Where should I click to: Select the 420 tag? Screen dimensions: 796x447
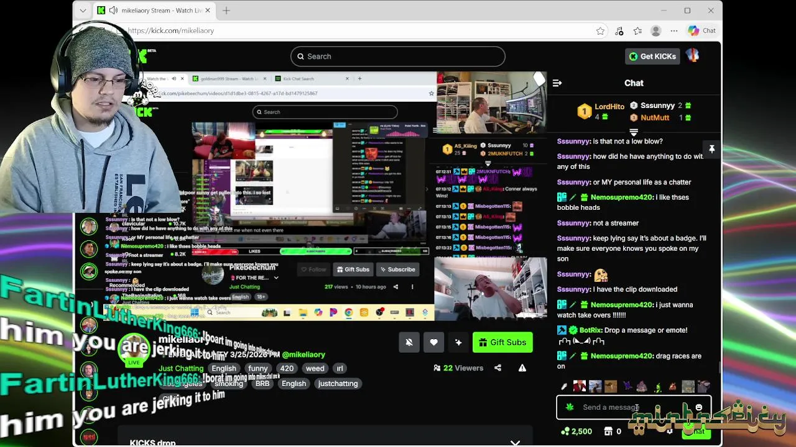[287, 369]
